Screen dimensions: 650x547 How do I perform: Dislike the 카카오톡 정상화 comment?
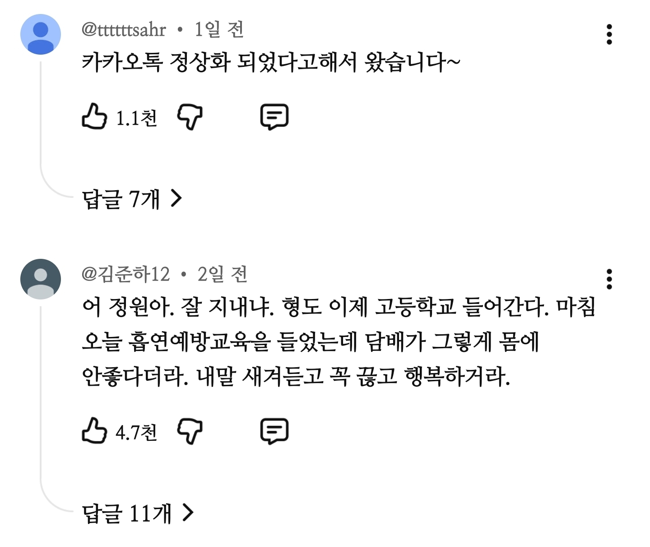190,117
